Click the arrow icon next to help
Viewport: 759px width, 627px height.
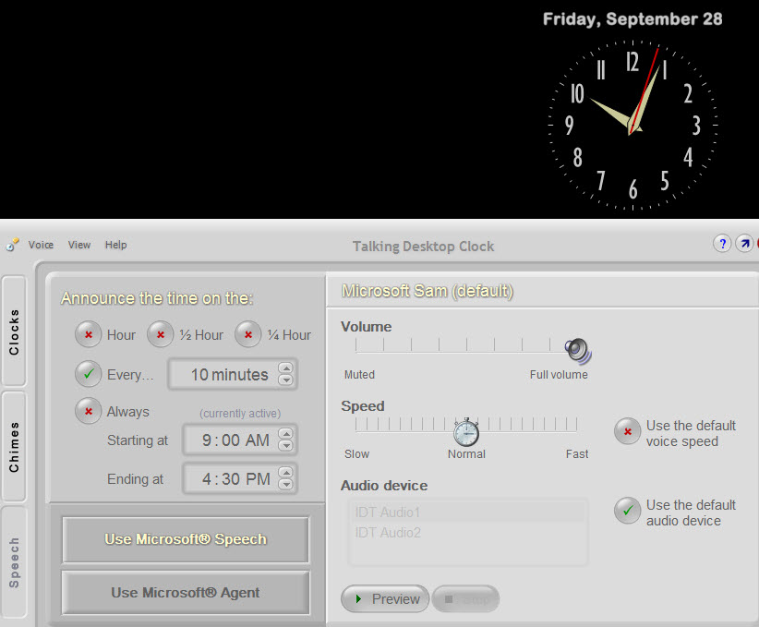[x=744, y=244]
